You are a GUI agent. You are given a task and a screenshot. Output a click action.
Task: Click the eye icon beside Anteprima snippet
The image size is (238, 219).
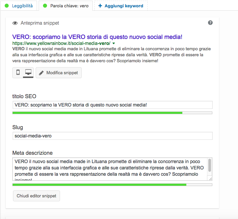[x=15, y=23]
